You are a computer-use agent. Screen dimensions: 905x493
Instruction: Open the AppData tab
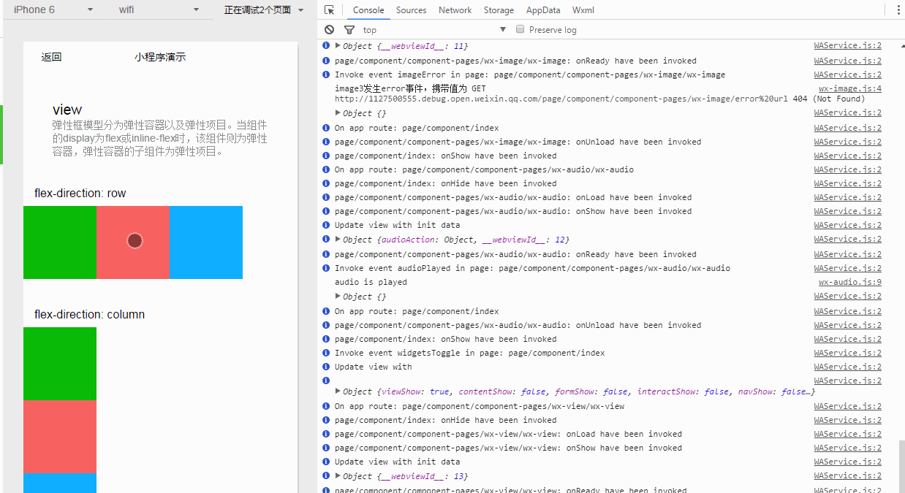click(542, 10)
